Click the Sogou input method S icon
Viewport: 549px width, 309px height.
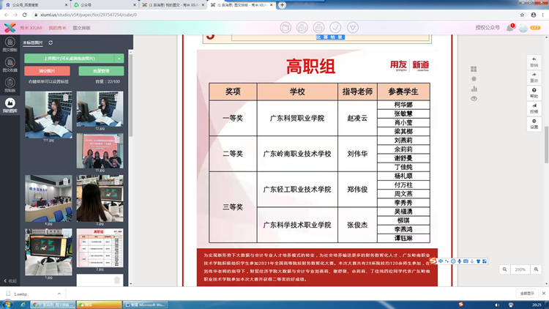click(x=433, y=261)
